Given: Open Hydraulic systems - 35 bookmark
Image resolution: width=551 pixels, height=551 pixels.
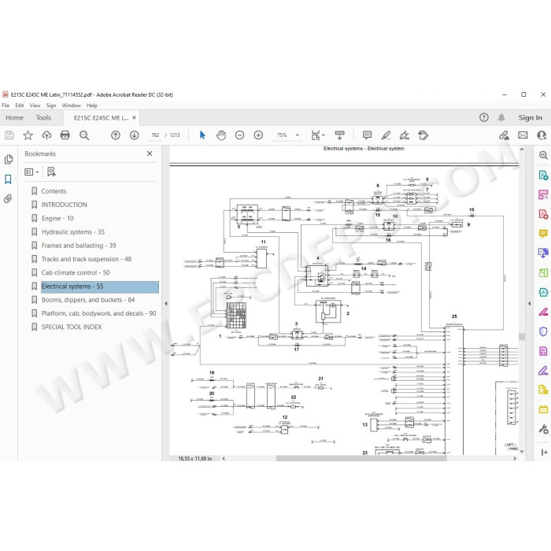Looking at the screenshot, I should [x=73, y=232].
